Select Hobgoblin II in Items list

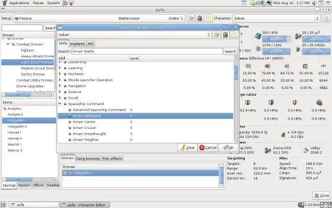(x=17, y=126)
